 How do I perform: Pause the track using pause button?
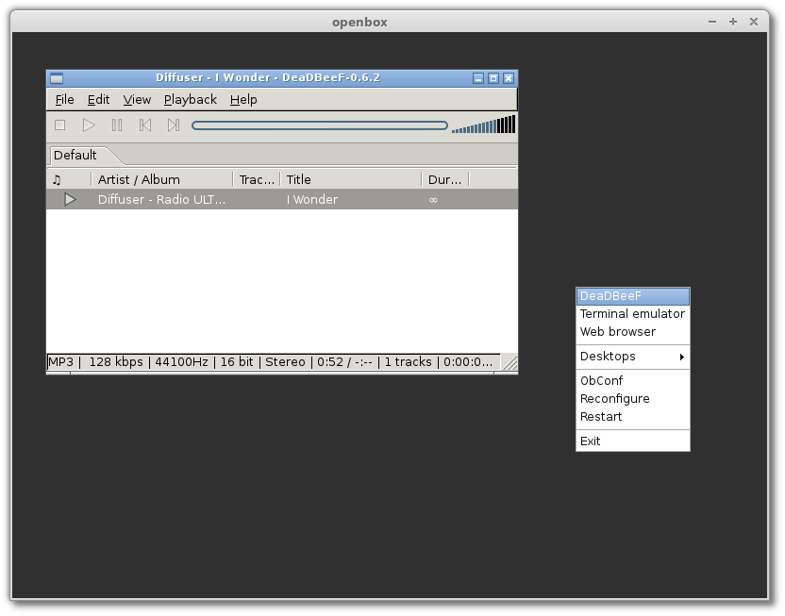click(x=117, y=125)
